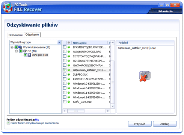Image resolution: width=184 pixels, height=135 pixels.
Task: Click cispremium_installer_x64 (1).exe preview text
Action: 137,48
